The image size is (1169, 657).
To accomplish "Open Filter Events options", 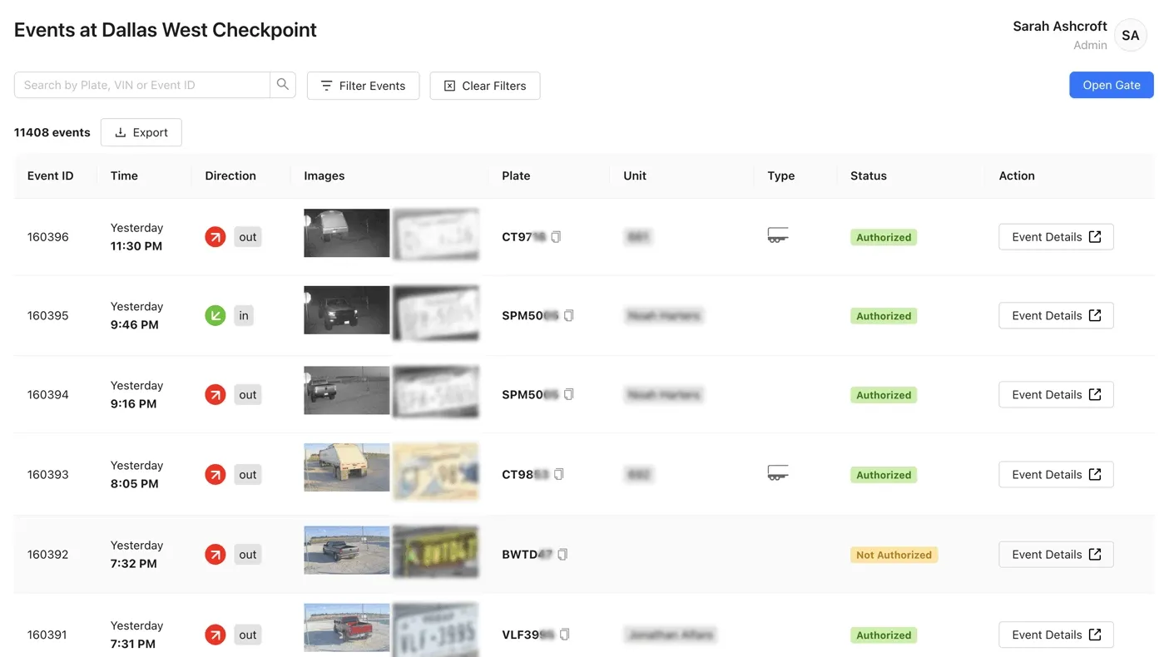I will [x=363, y=86].
